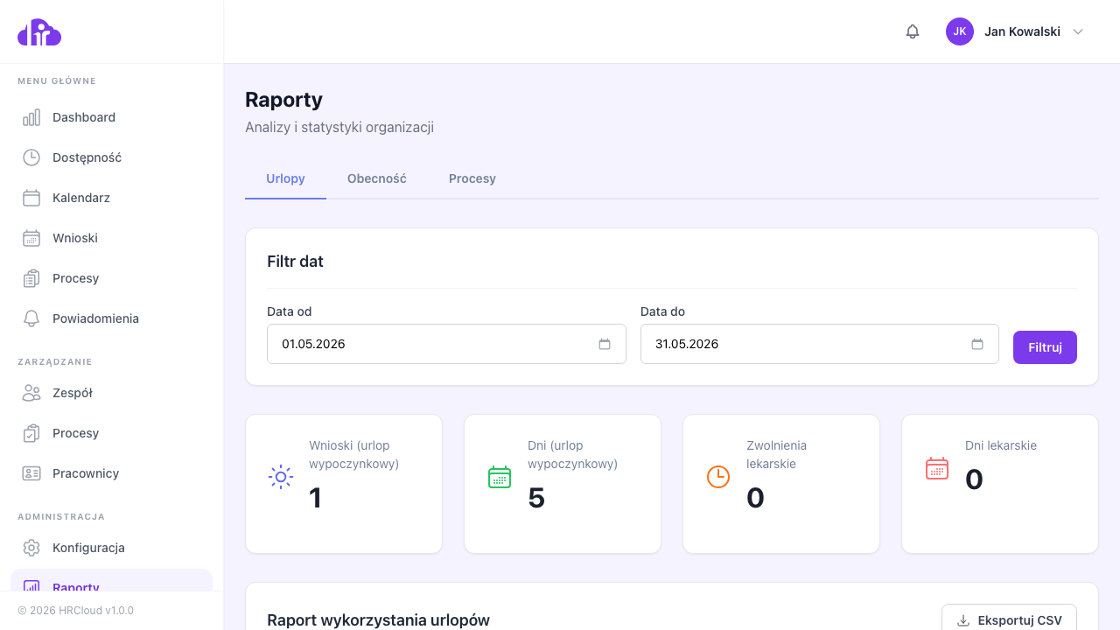
Task: Click the Wnioski sidebar icon
Action: [31, 238]
